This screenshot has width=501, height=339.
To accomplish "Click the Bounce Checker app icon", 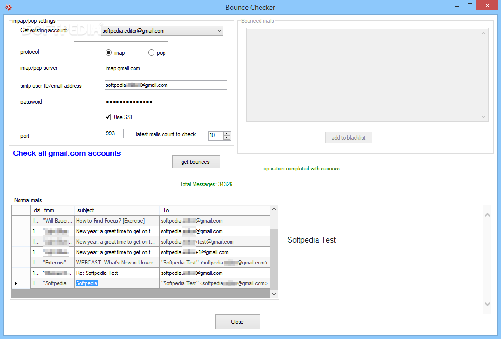I will tap(9, 7).
